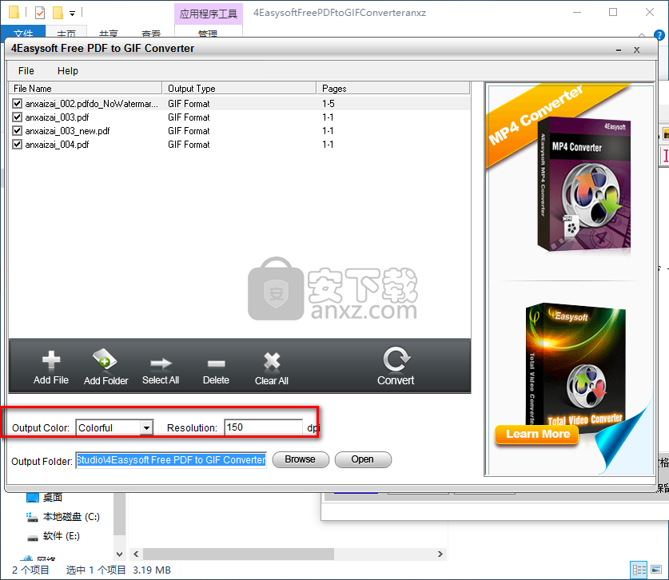669x580 pixels.
Task: Collapse the Explorer ribbon chevron
Action: point(642,34)
